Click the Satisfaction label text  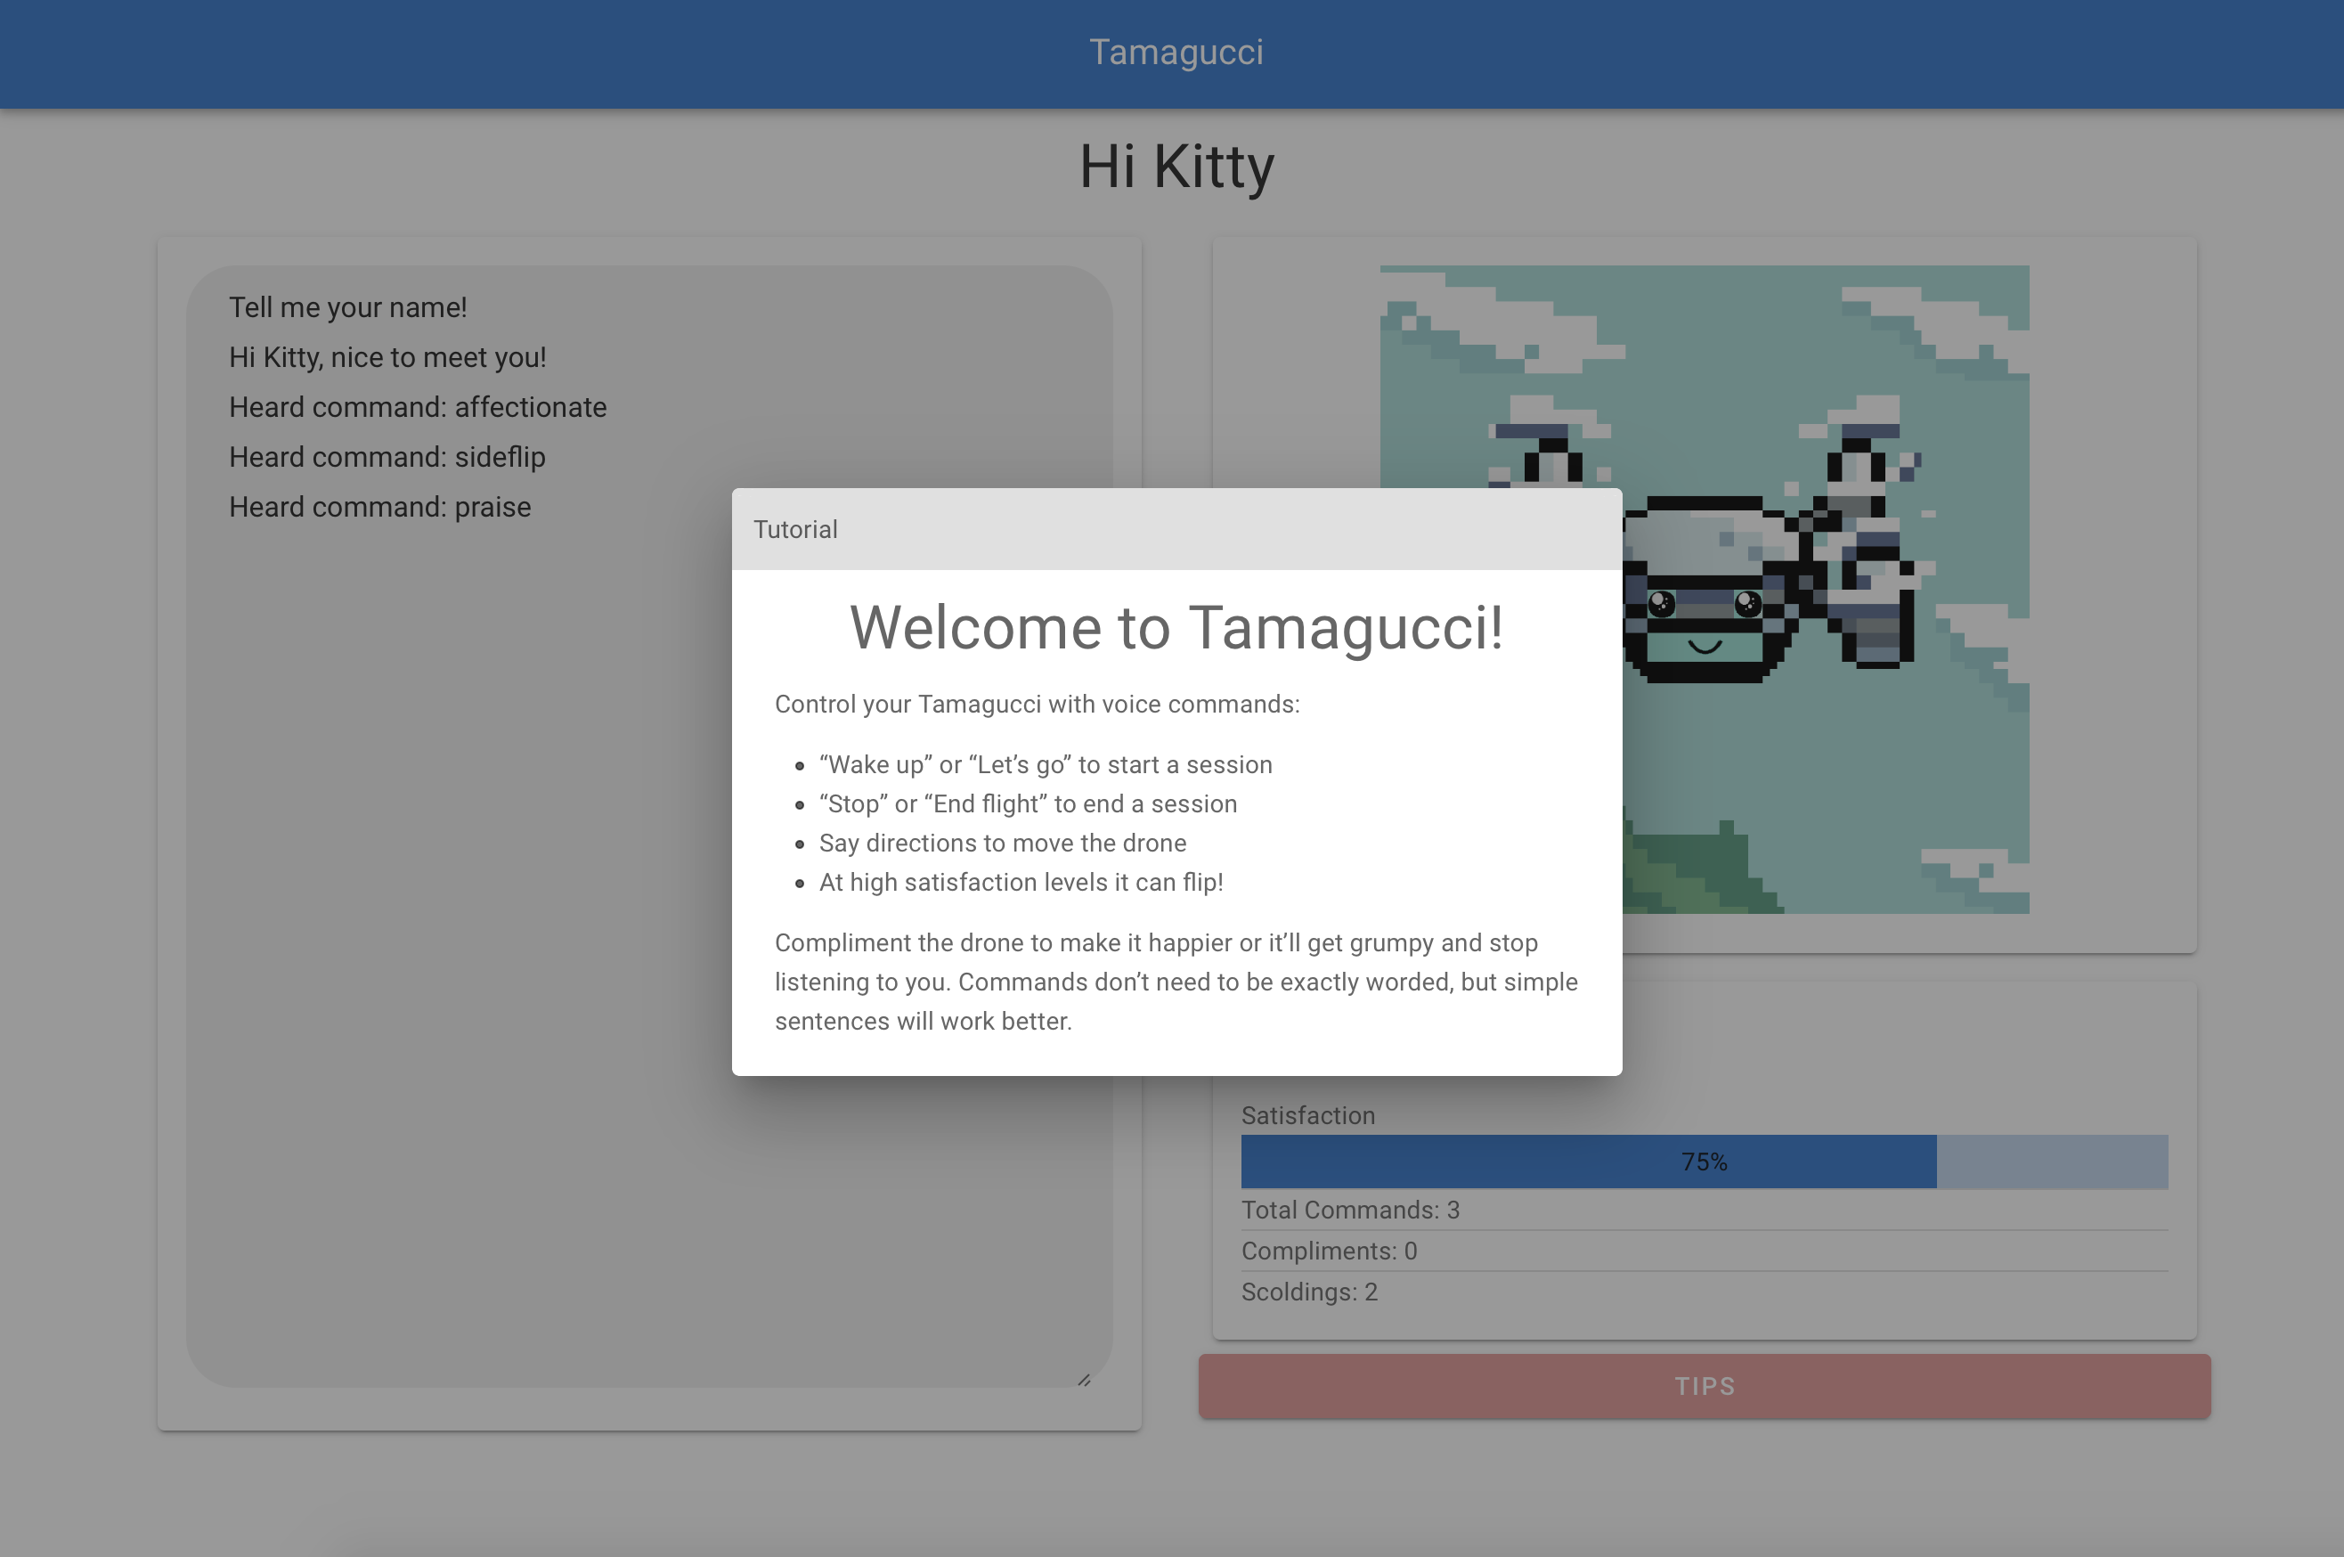pyautogui.click(x=1307, y=1115)
